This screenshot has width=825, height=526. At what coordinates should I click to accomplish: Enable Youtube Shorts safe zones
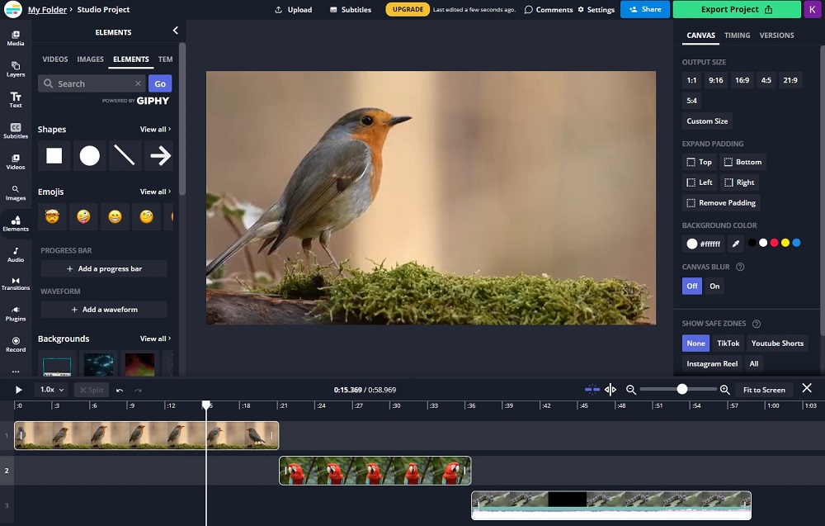tap(777, 343)
